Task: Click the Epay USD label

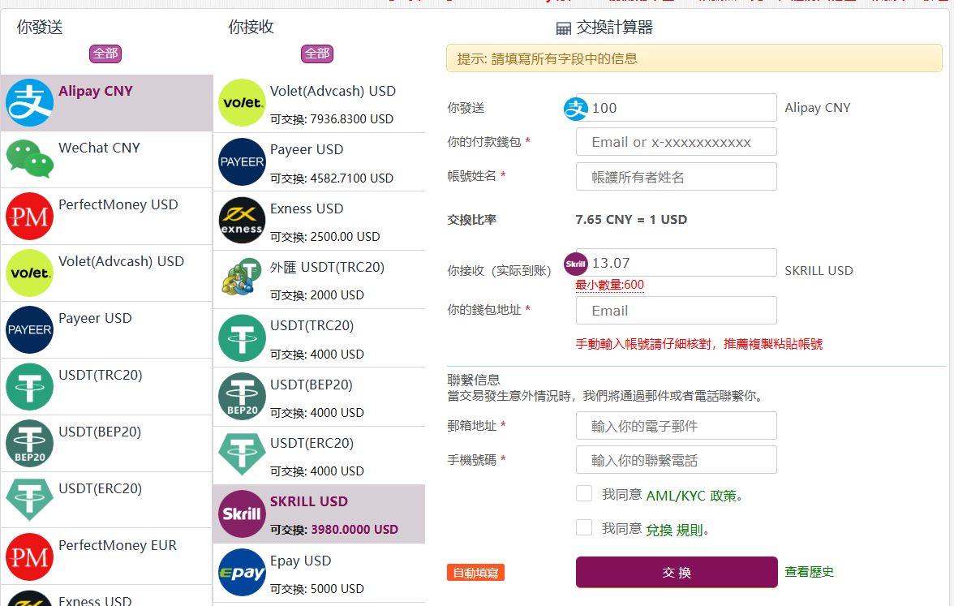Action: [x=300, y=561]
